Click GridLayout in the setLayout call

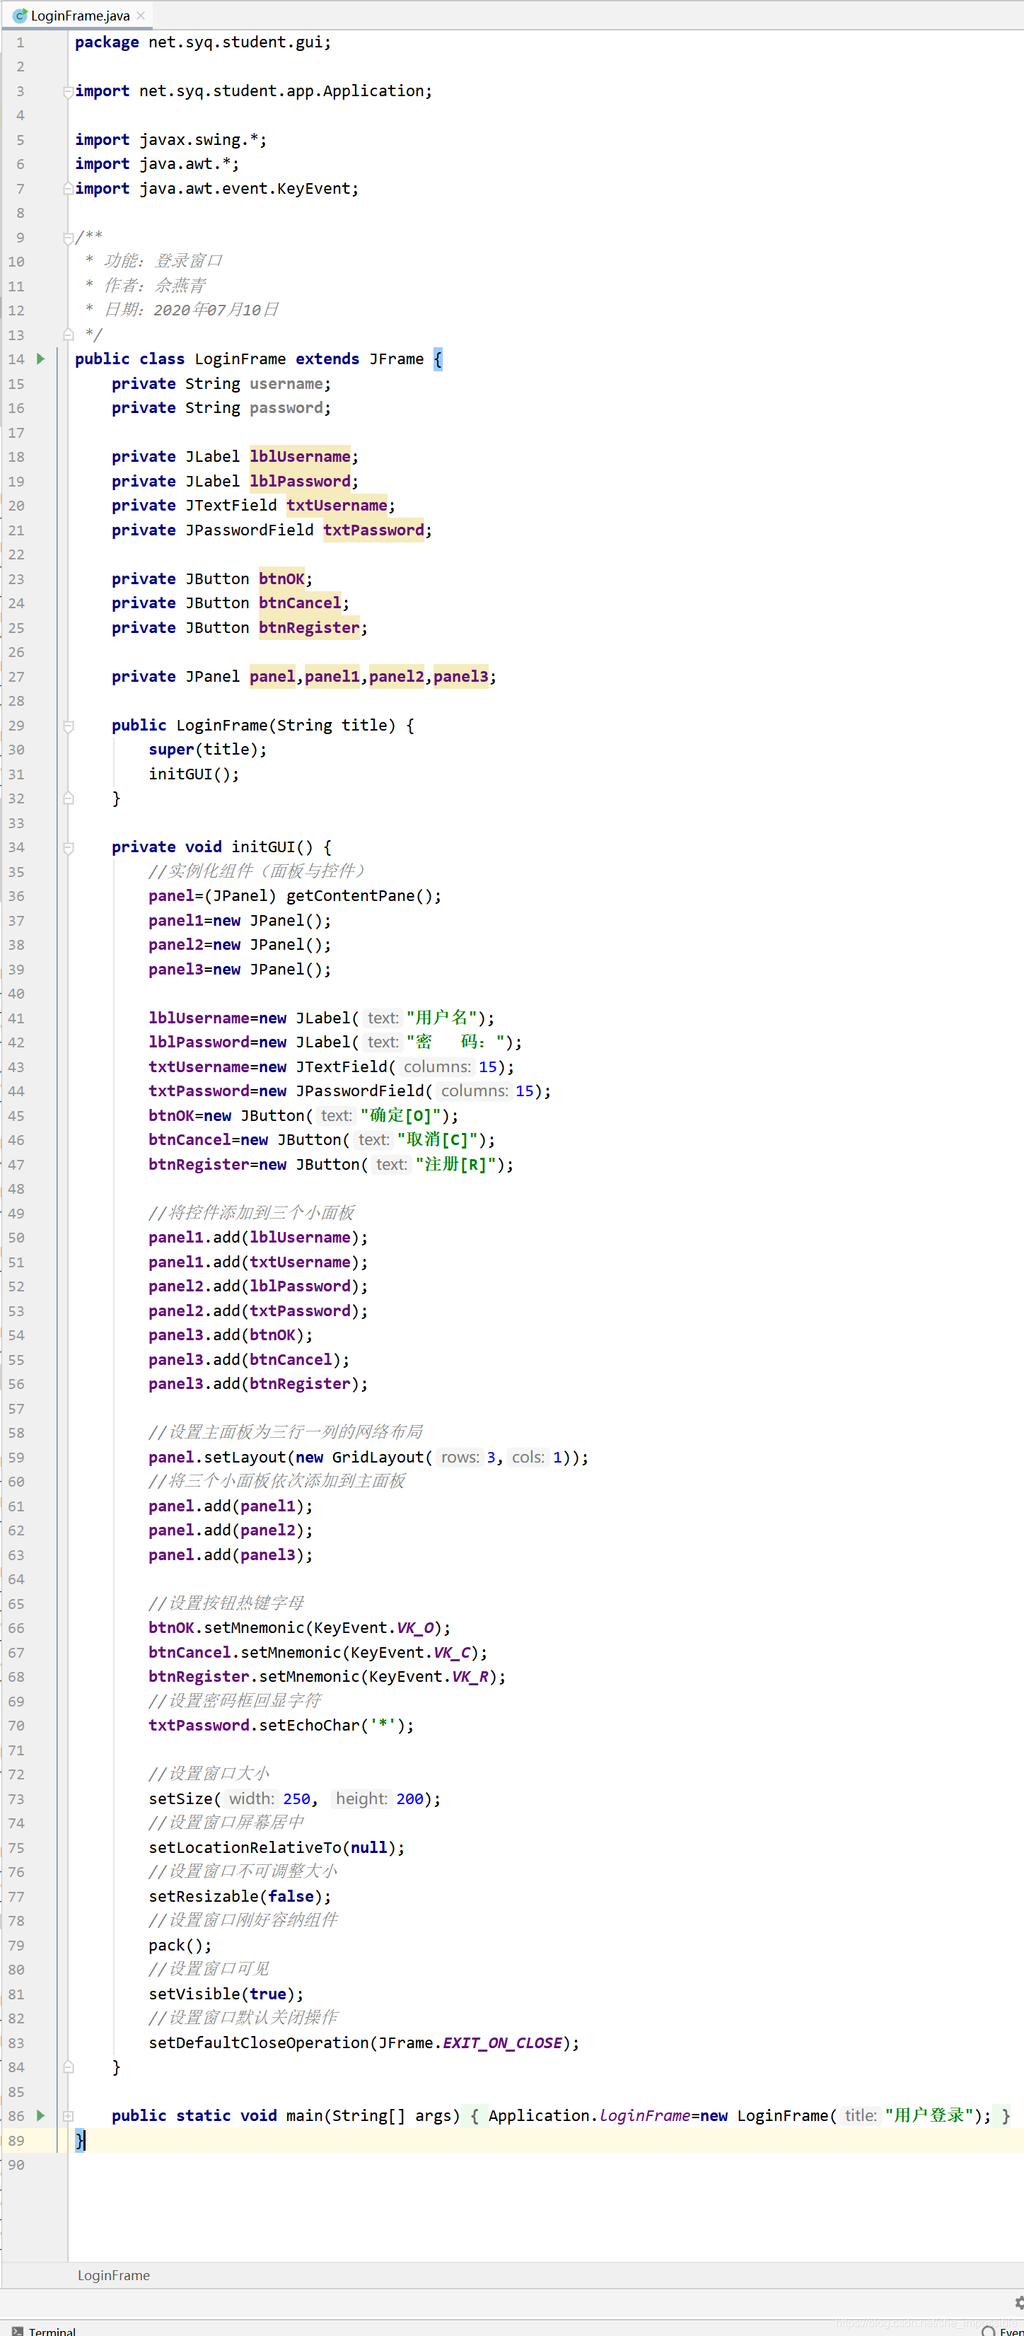point(378,1458)
